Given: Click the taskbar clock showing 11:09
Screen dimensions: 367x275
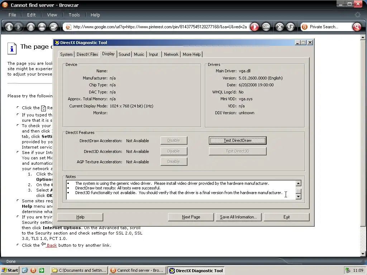Looking at the screenshot, I should click(358, 270).
